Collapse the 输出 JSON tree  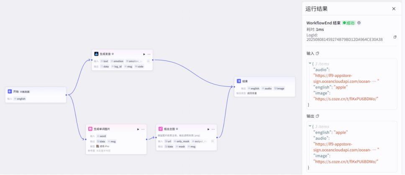pyautogui.click(x=310, y=126)
